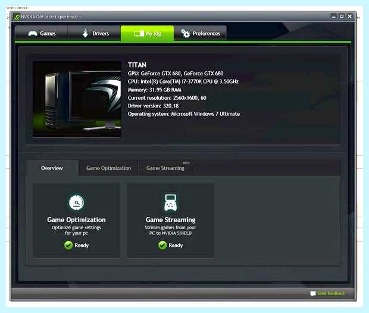Click the Send feedback speech bubble icon
369x313 pixels.
312,293
